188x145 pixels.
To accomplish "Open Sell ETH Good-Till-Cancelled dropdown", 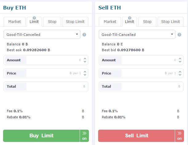I will tap(137, 34).
